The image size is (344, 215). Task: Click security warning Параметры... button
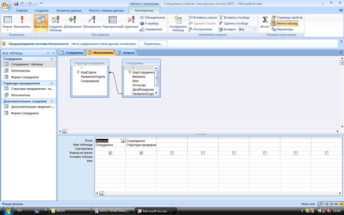153,44
